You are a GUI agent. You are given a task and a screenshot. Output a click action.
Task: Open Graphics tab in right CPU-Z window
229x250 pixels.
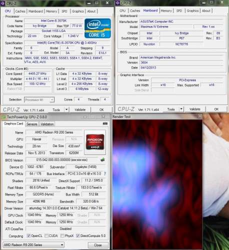pyautogui.click(x=192, y=10)
